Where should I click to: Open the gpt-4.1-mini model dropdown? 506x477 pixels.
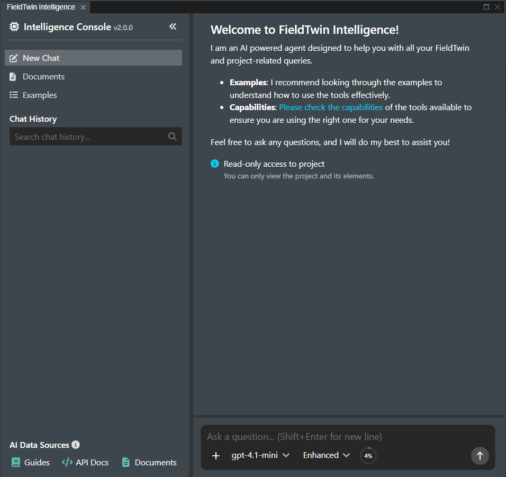260,455
